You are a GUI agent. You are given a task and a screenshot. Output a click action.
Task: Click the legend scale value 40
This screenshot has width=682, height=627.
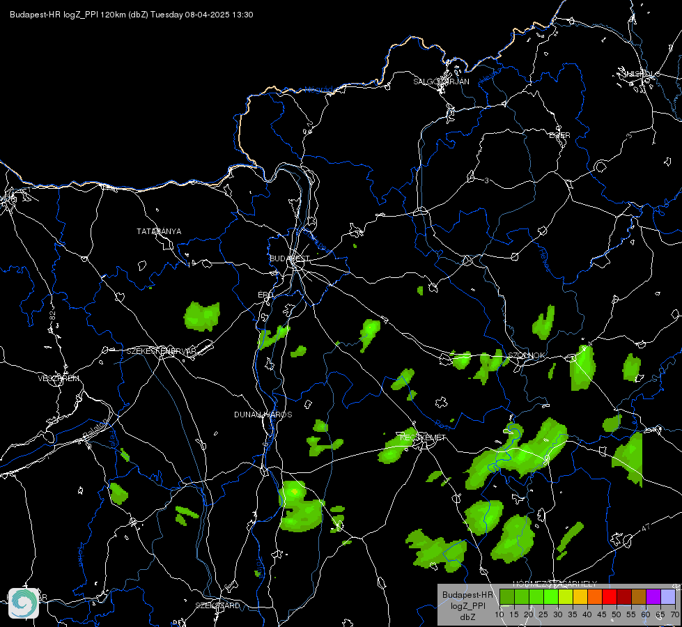(x=587, y=614)
